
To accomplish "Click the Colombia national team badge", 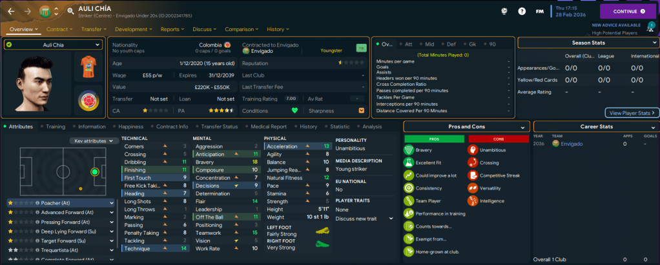I will [88, 102].
